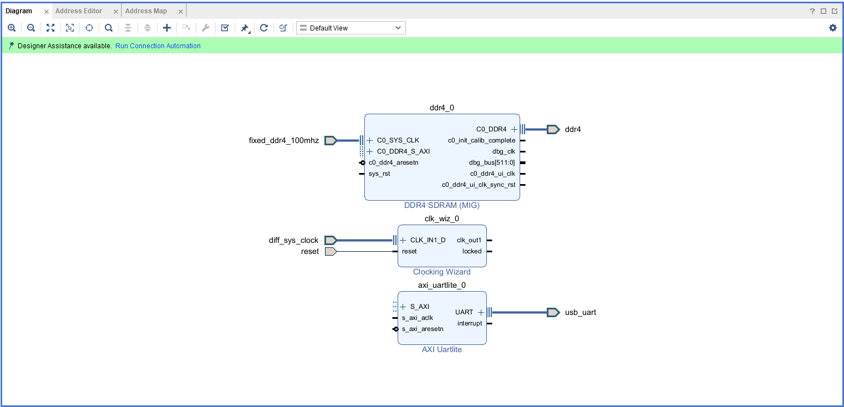Click the Zoom In toolbar icon

click(x=12, y=28)
